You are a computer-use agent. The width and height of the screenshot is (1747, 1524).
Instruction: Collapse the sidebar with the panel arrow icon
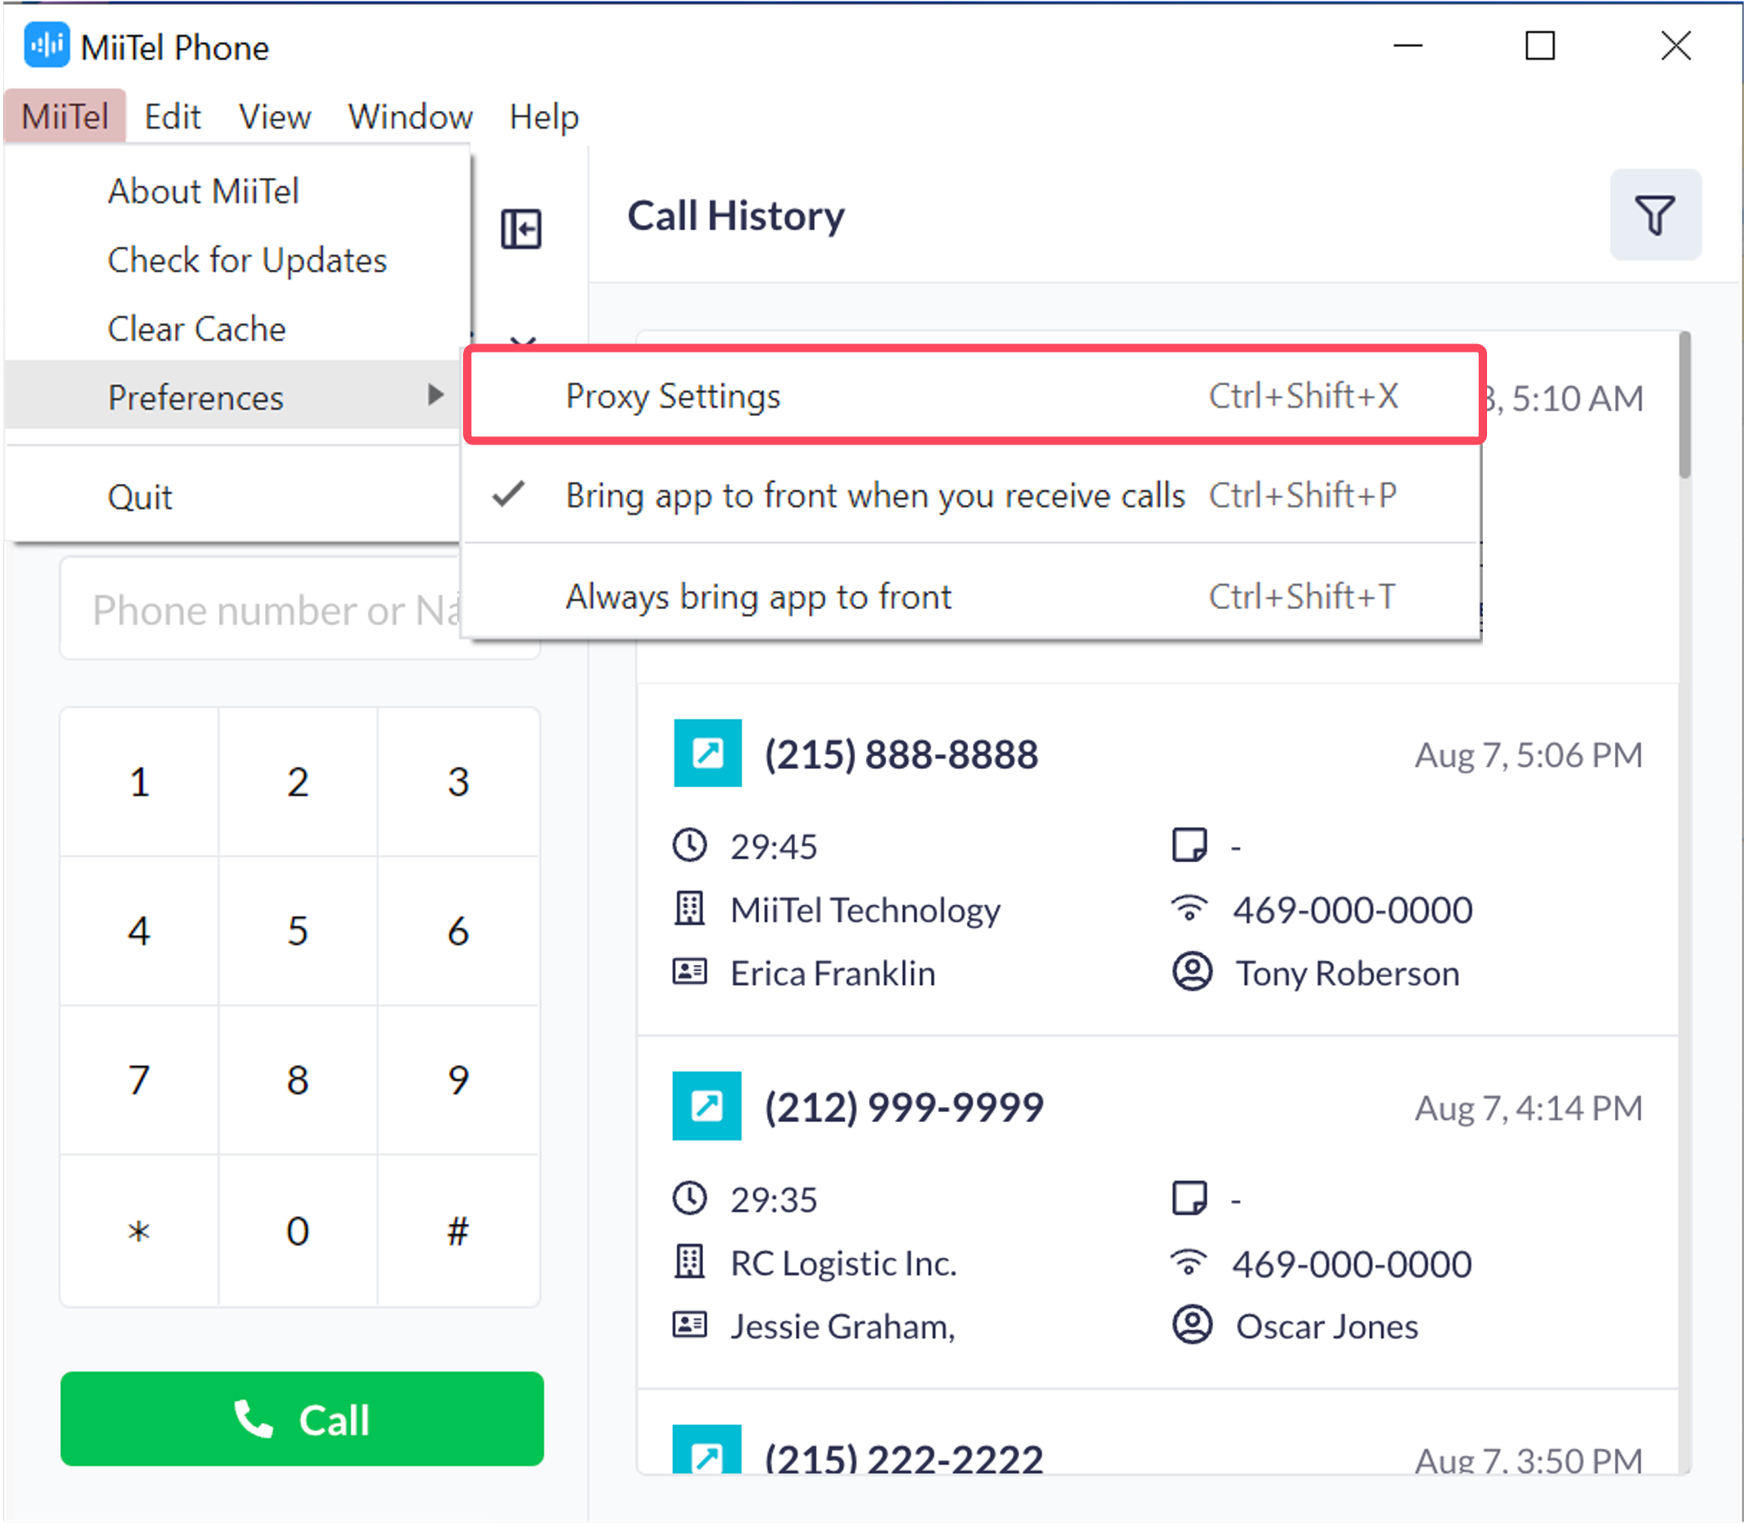522,229
